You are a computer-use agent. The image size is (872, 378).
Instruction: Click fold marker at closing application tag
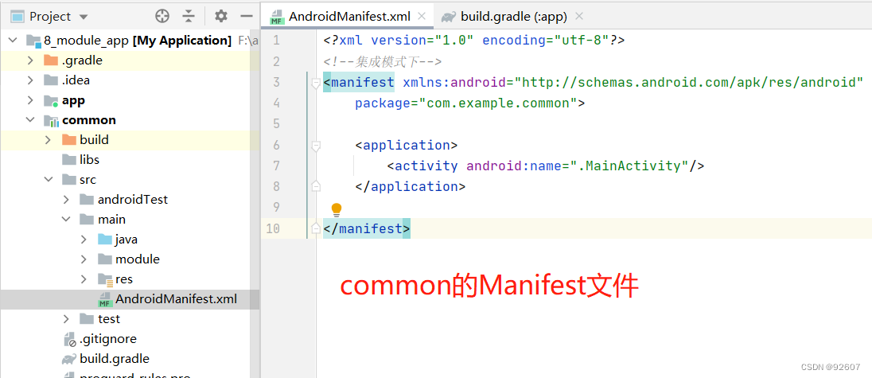point(316,186)
